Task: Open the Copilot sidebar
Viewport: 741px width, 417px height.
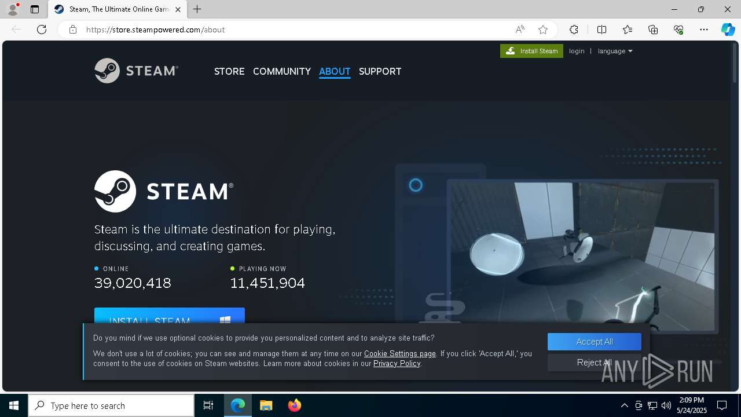Action: [x=728, y=30]
